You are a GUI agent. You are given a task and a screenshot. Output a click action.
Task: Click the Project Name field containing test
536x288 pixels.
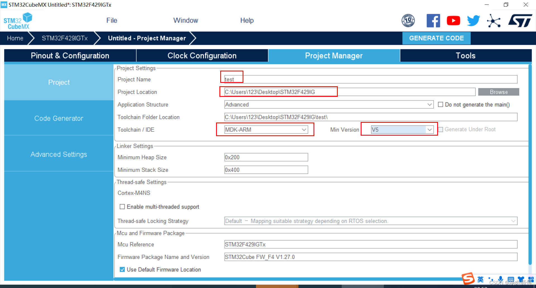371,79
